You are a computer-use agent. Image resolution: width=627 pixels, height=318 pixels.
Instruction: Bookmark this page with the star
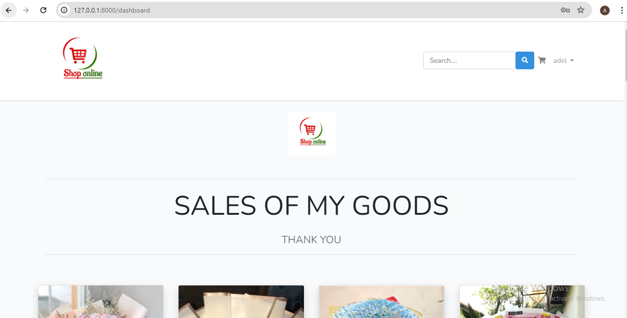coord(581,10)
